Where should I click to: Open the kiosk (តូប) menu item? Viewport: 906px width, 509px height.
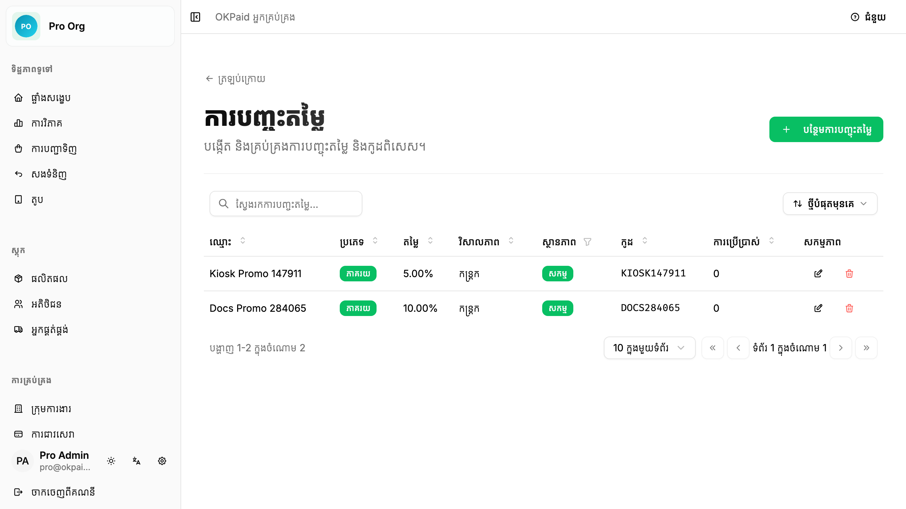90,199
